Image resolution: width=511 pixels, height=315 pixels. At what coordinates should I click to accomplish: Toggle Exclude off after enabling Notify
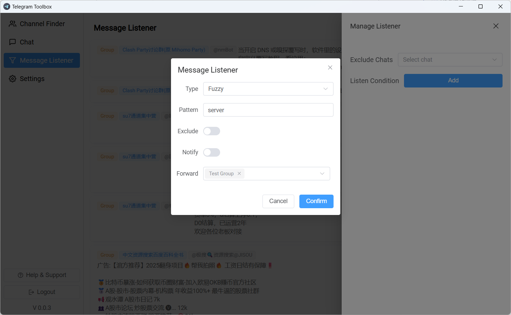212,131
